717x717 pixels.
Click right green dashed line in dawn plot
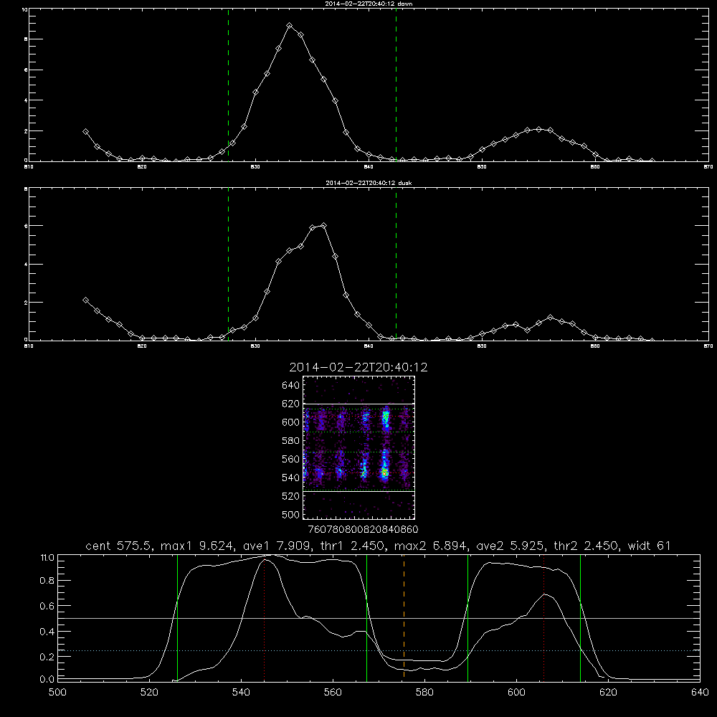(396, 85)
